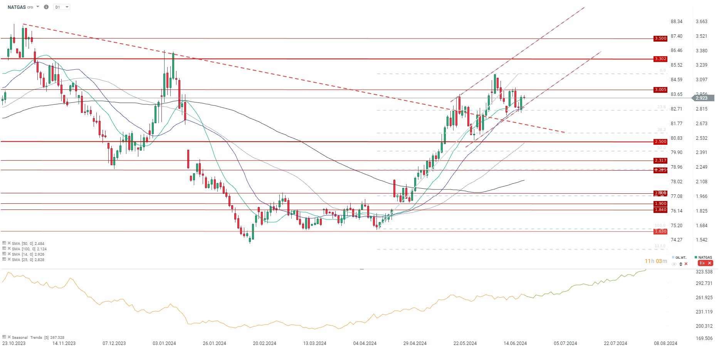
Task: Click the white X on red NATGAS button
Action: coord(709,263)
